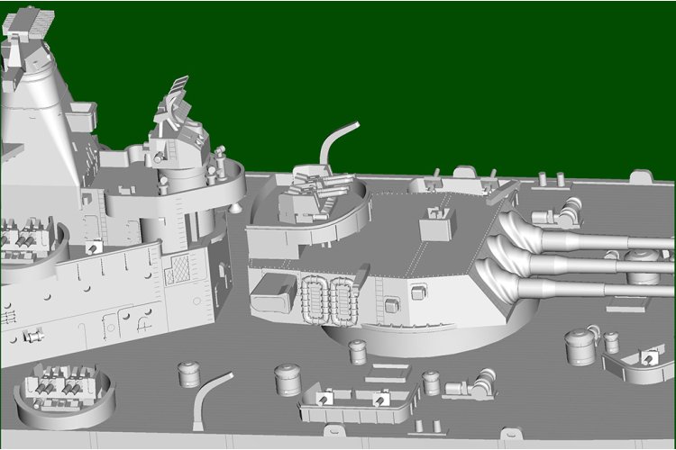Select the curved pipe above the rear turret
The height and width of the screenshot is (450, 676).
[340, 140]
